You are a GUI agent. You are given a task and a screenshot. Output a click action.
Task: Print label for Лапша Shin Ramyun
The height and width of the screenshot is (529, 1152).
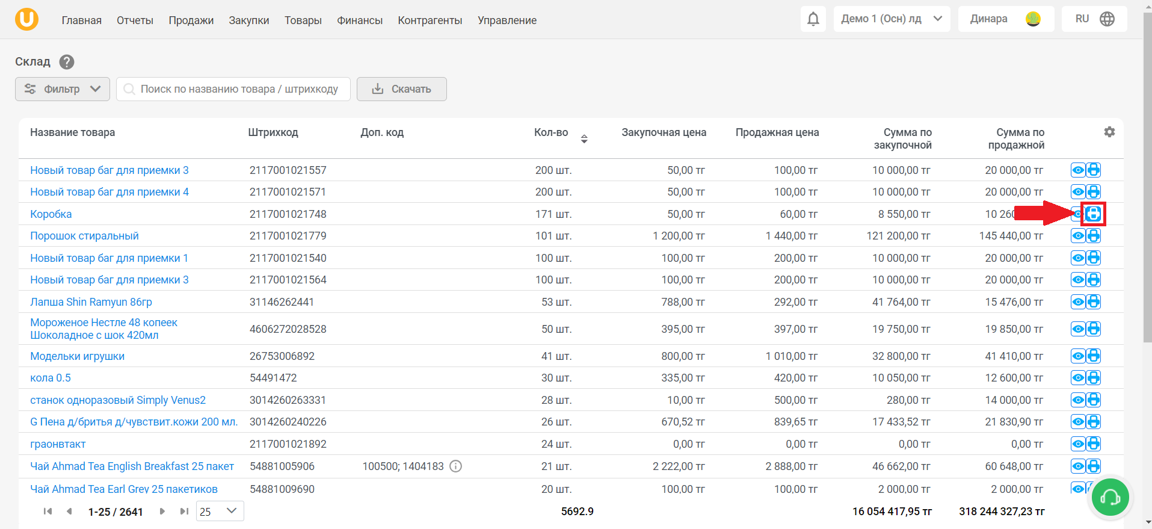coord(1093,302)
